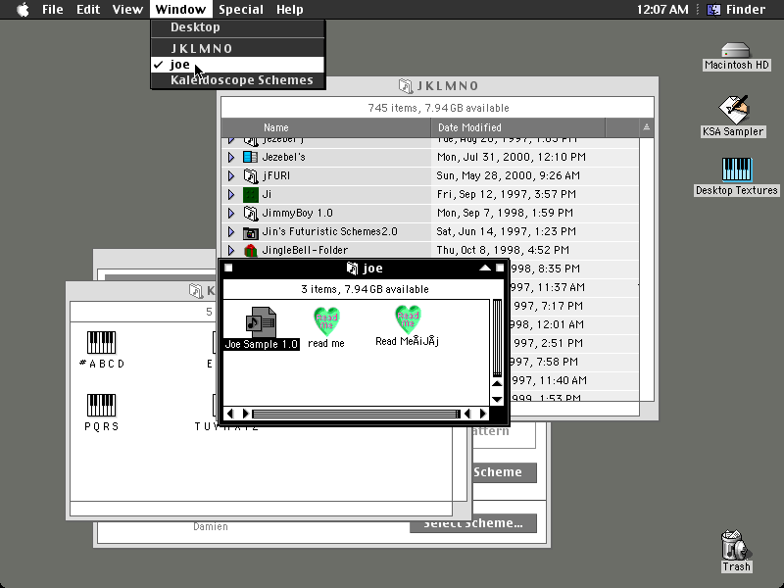The image size is (784, 588).
Task: Select the Desktop Textures piano icon
Action: tap(737, 170)
